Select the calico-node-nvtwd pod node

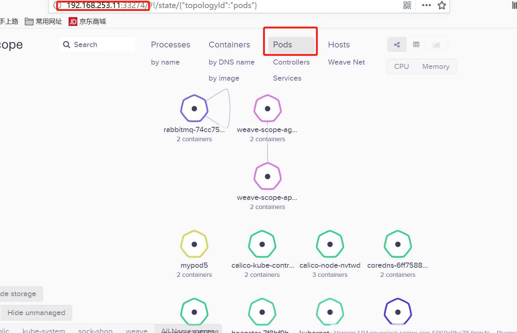[330, 244]
